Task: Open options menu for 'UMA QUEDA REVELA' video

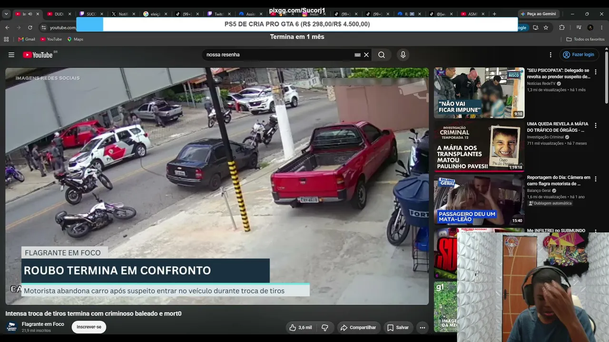Action: [596, 125]
